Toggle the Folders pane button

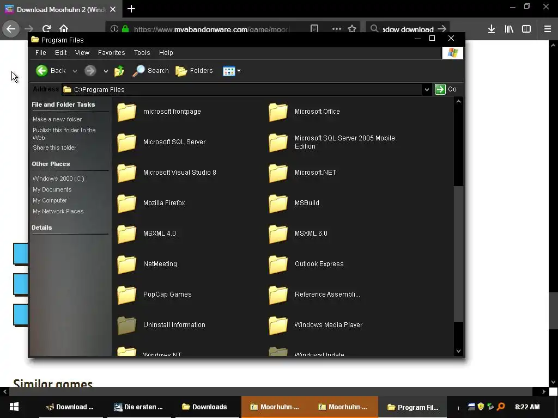tap(195, 71)
